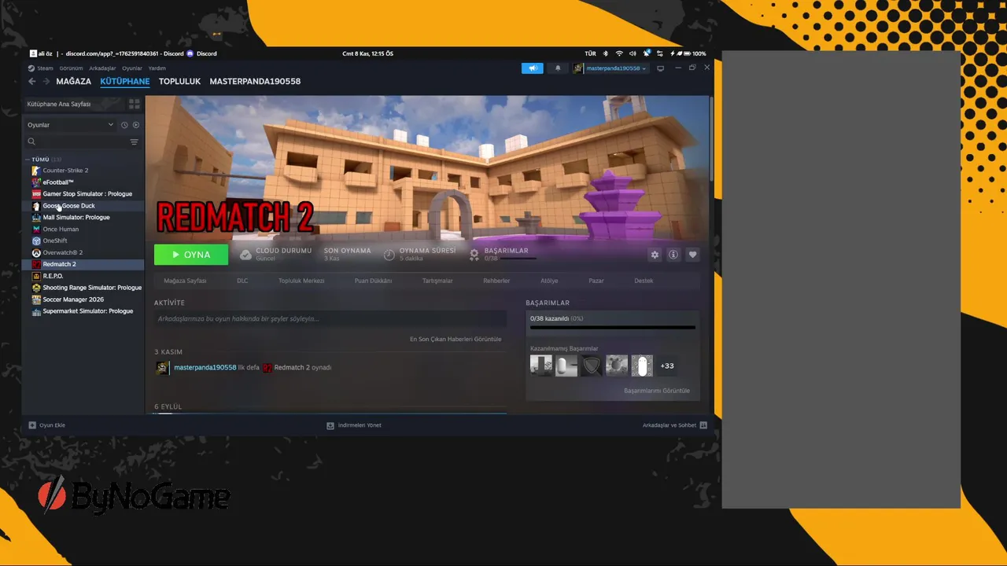Click the achievements progress bar 0/38
The width and height of the screenshot is (1007, 566).
click(x=612, y=327)
